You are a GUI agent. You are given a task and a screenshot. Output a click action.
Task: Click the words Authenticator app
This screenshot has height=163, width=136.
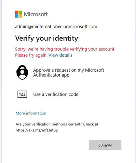coord(51,75)
